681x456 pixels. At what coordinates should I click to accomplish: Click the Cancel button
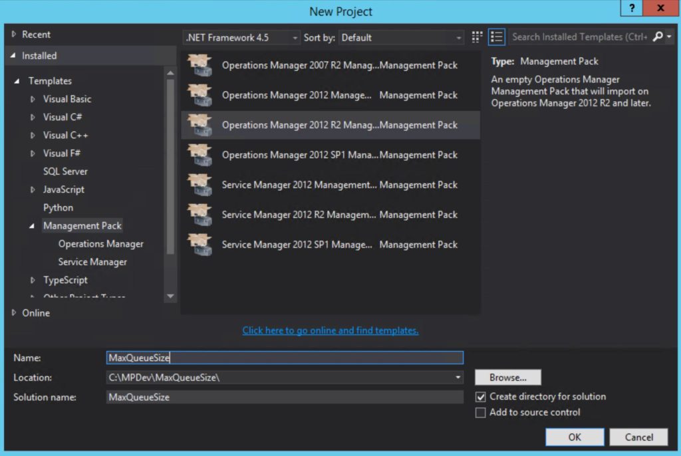[638, 437]
